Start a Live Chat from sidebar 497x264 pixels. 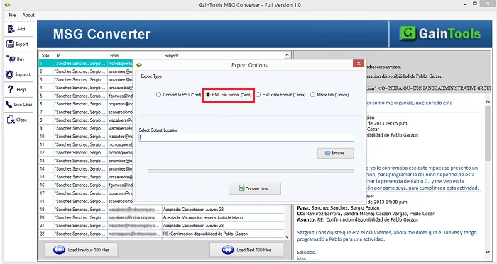click(18, 105)
